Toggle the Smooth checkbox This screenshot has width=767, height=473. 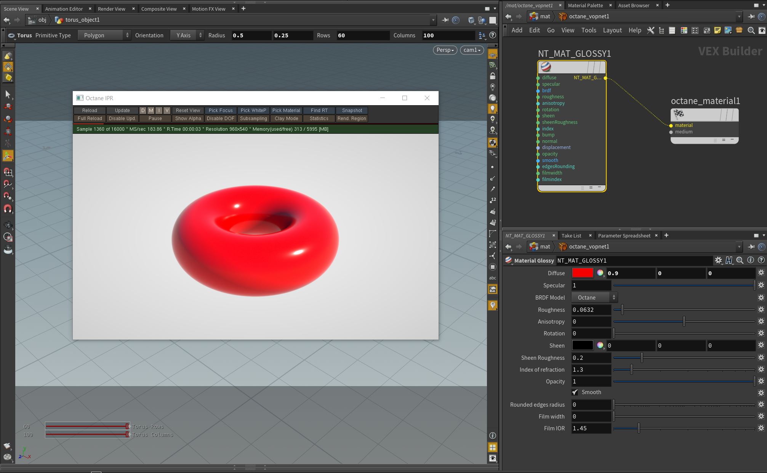tap(575, 392)
